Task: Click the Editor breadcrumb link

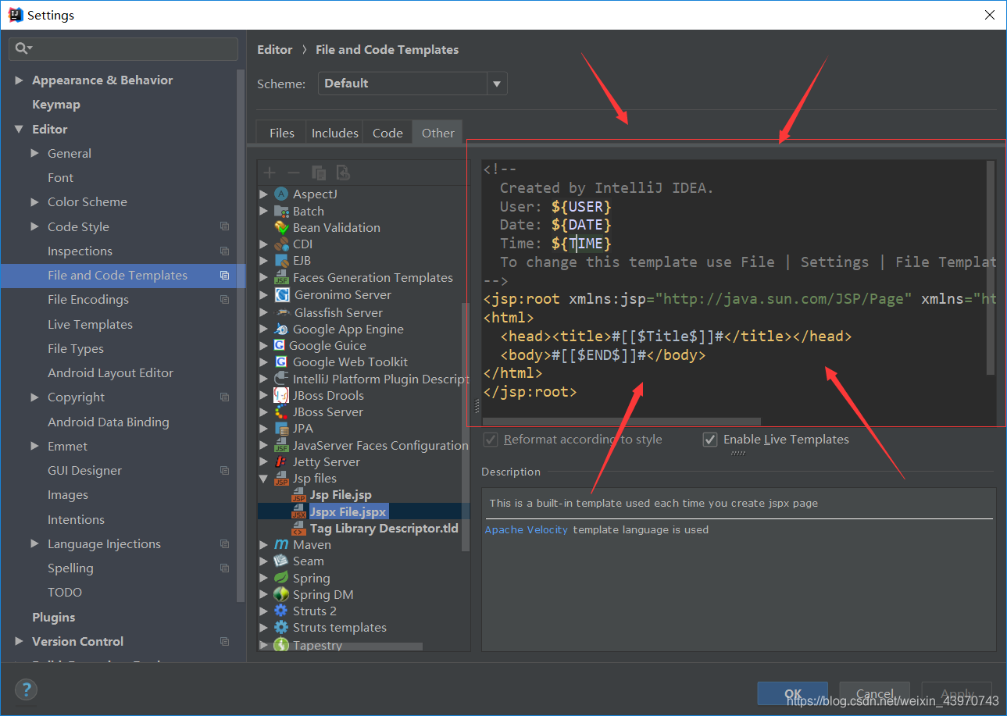Action: 274,50
